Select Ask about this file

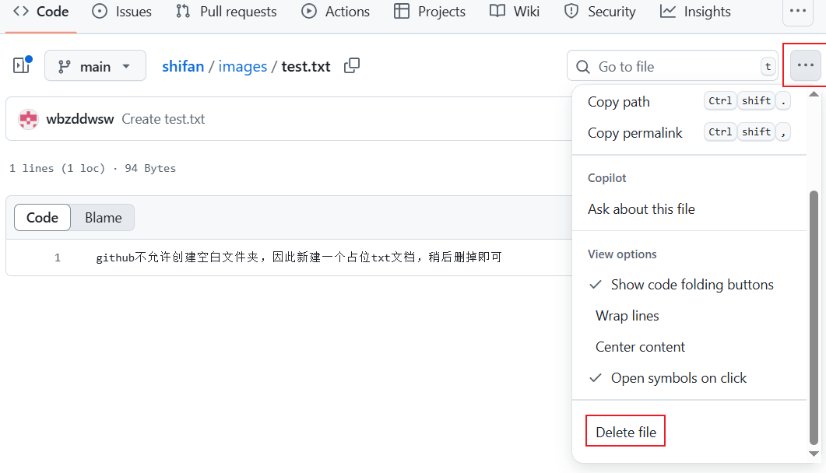689,208
